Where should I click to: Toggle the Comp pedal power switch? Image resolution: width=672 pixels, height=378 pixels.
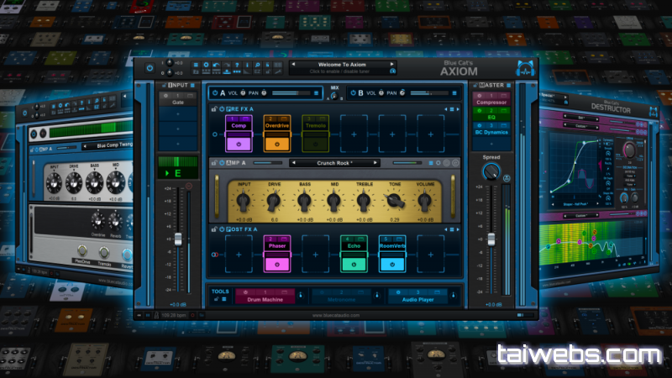point(238,144)
